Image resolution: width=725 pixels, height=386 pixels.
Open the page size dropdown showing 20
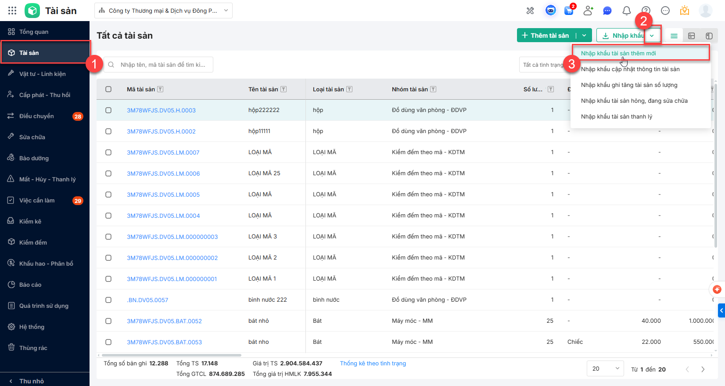(x=605, y=368)
